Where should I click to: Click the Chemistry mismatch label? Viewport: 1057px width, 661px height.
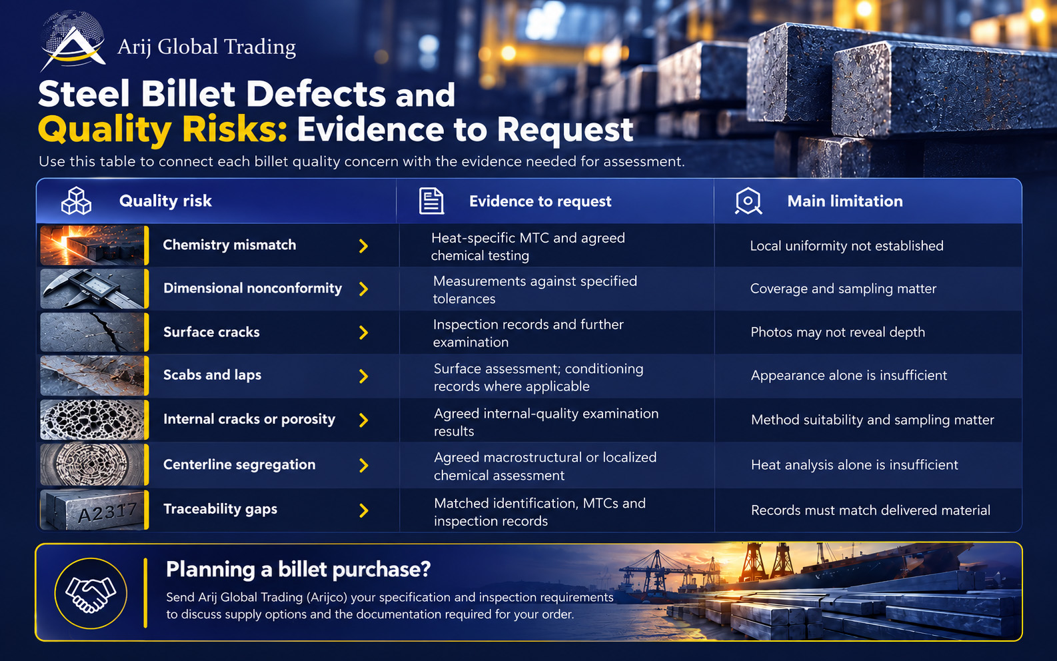pos(229,245)
